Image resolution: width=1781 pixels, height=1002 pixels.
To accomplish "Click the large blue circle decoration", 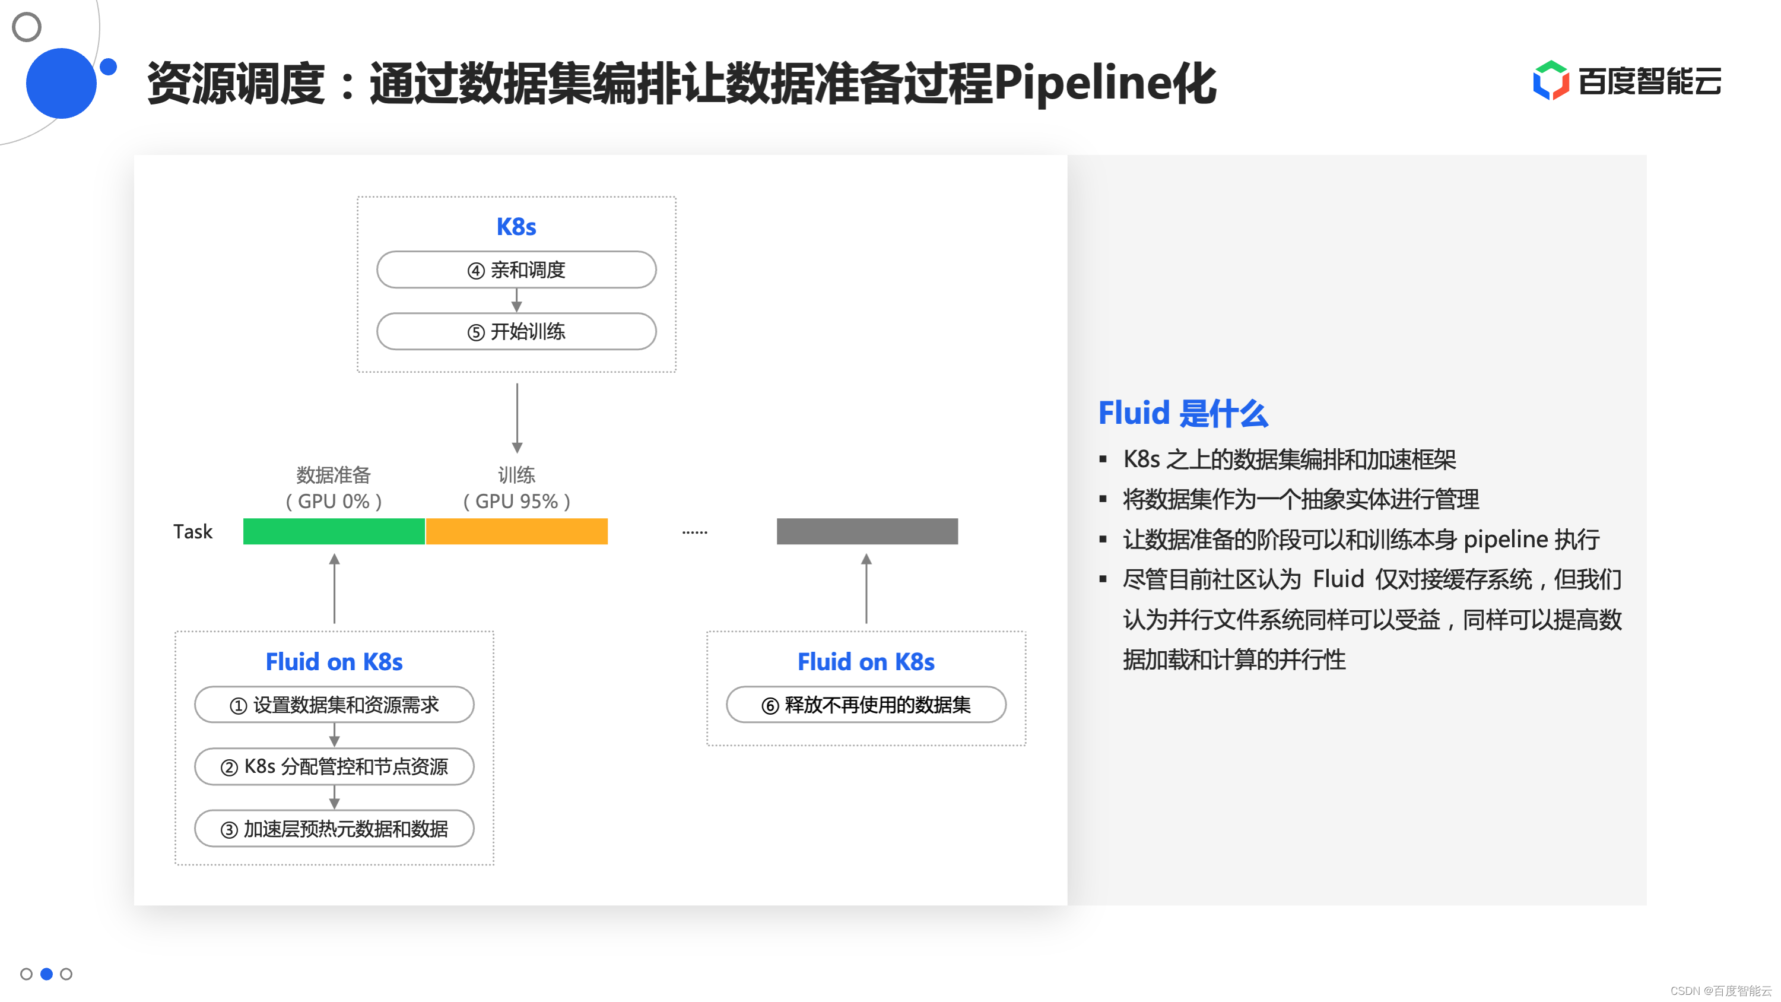I will pos(61,83).
